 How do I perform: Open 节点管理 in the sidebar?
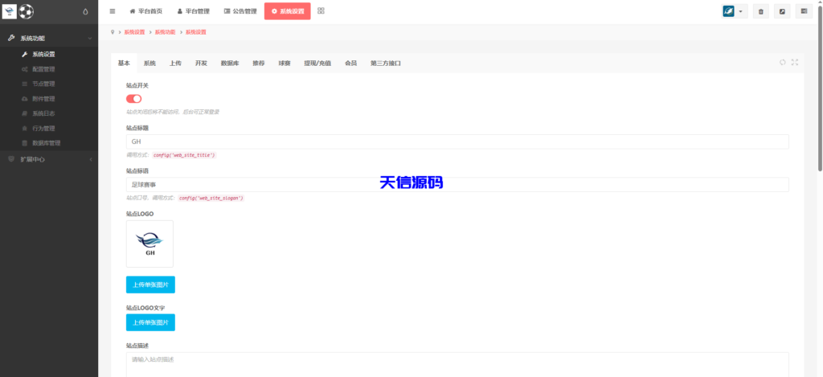pos(44,84)
